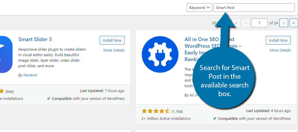Screen dimensions: 298x132
Task: Install the All in One SEO plugin
Action: (x=278, y=40)
